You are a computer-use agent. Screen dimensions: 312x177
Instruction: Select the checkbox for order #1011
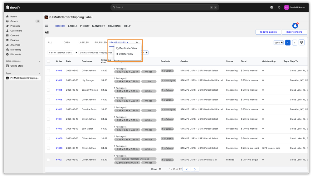tap(48, 119)
